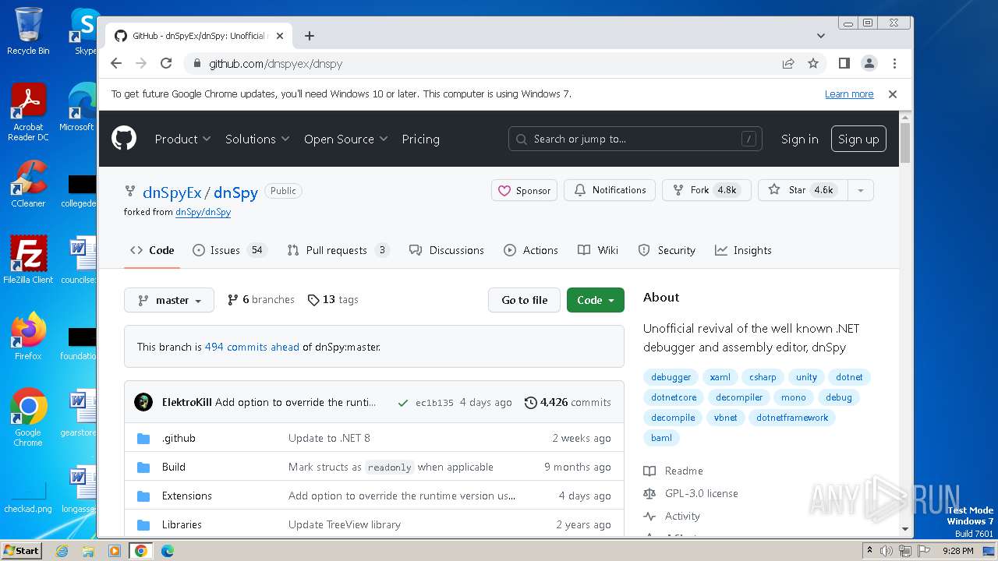The width and height of the screenshot is (998, 561).
Task: Click the Sign up button
Action: (858, 139)
